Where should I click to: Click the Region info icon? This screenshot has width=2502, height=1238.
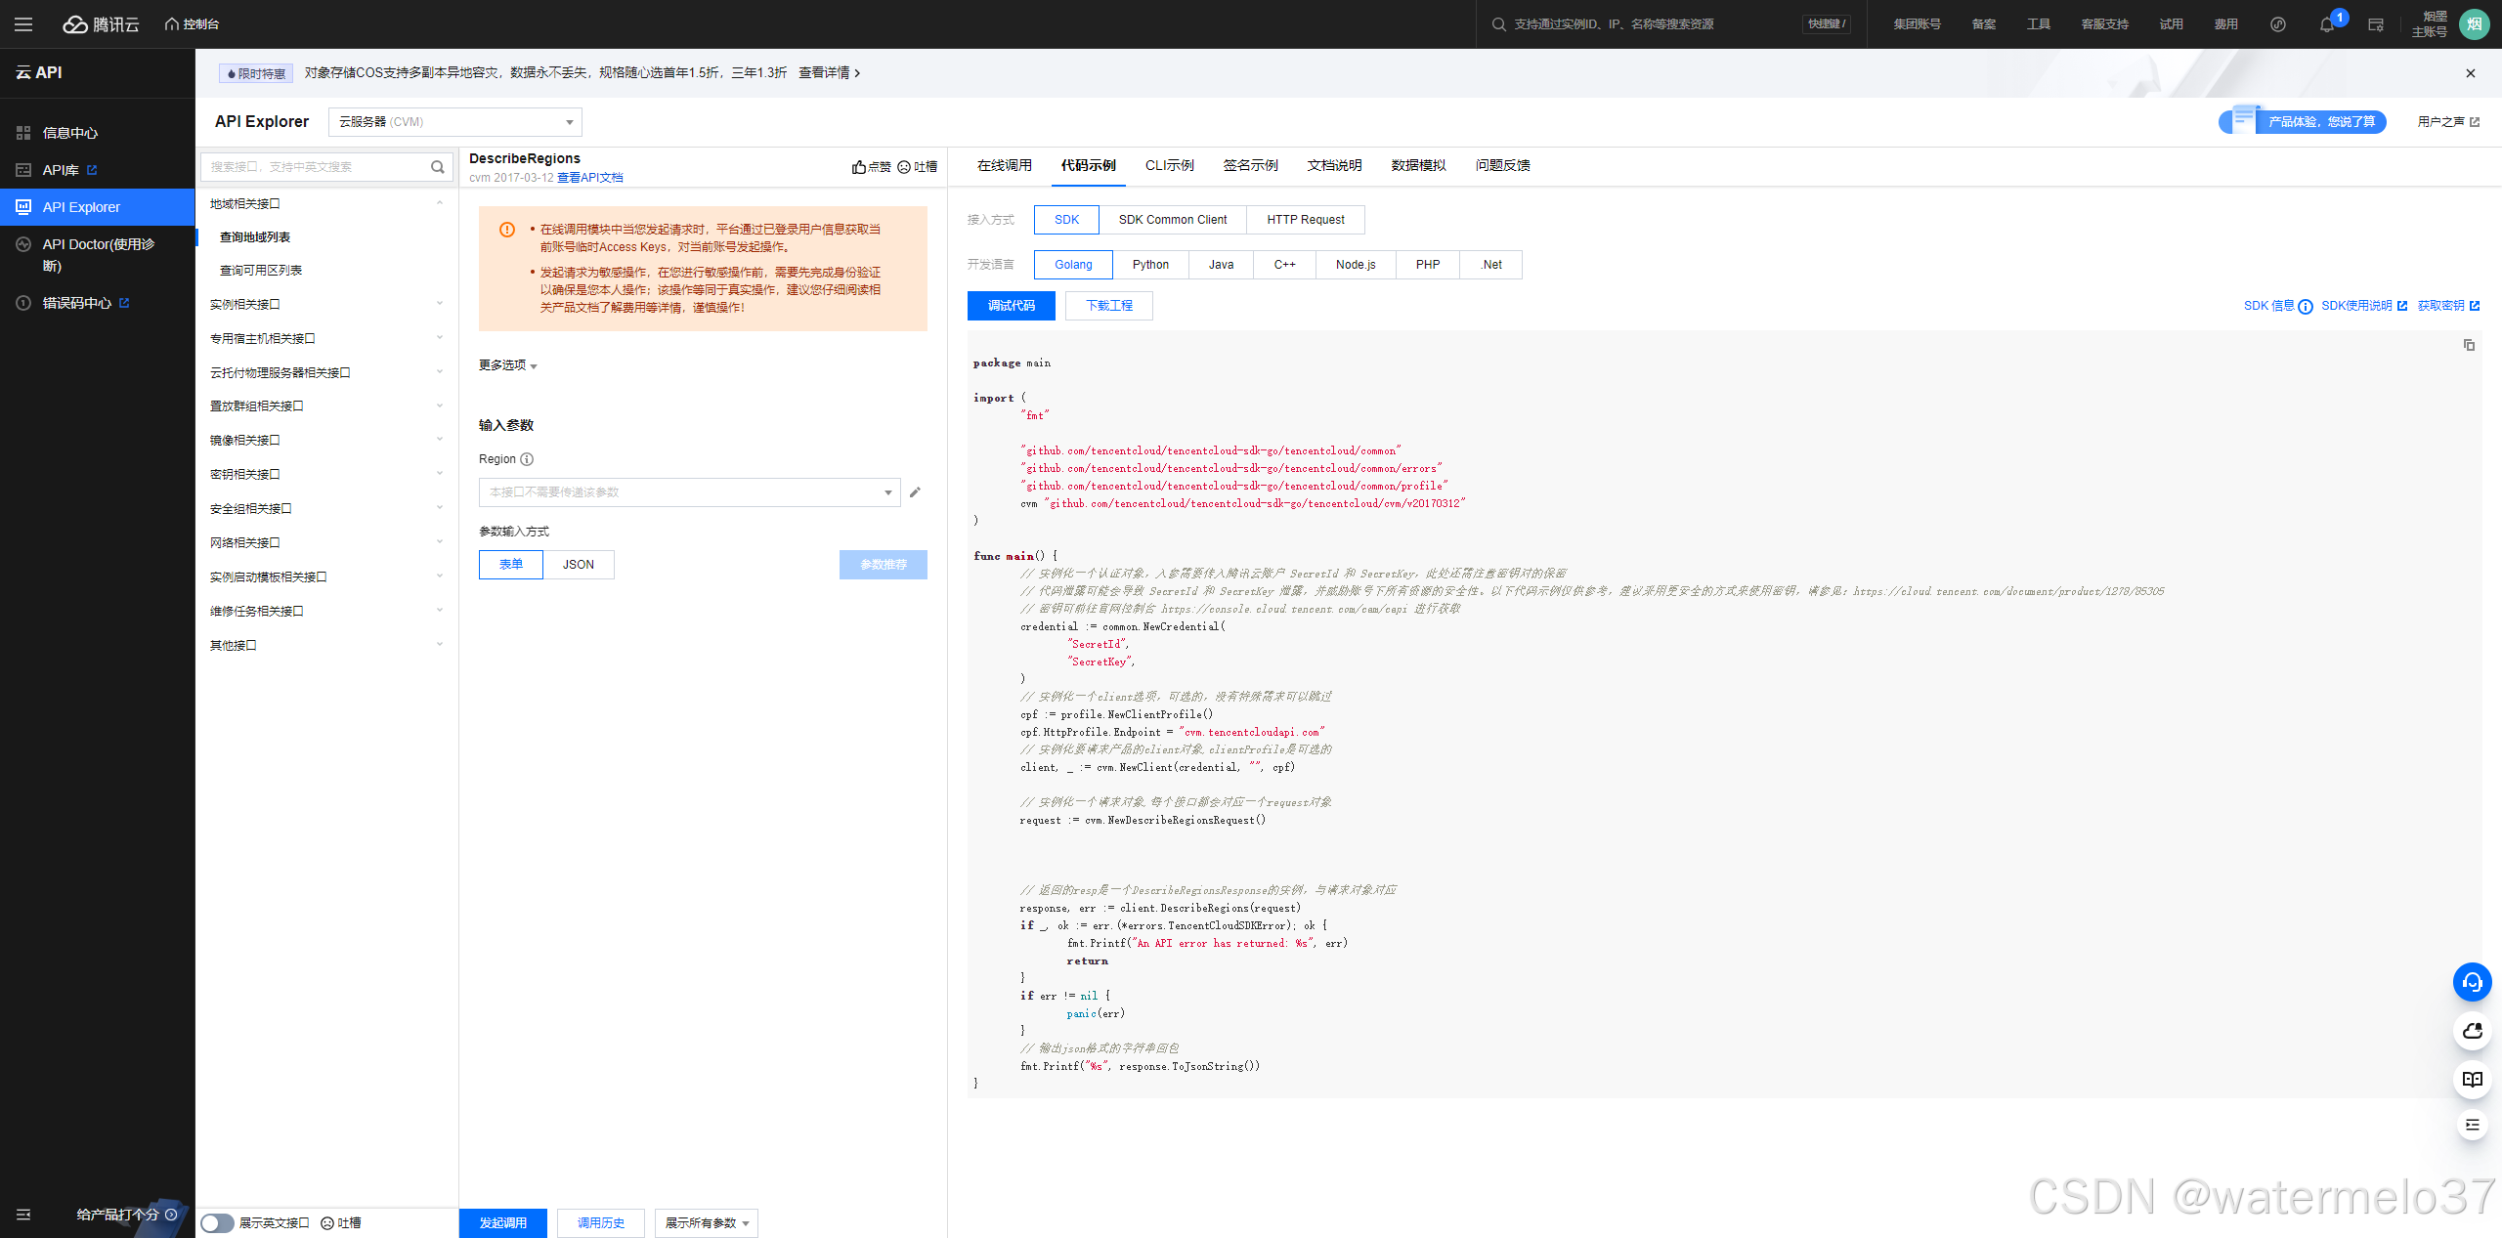coord(527,459)
